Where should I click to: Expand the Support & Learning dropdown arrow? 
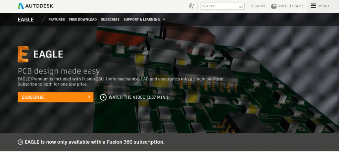pos(164,20)
